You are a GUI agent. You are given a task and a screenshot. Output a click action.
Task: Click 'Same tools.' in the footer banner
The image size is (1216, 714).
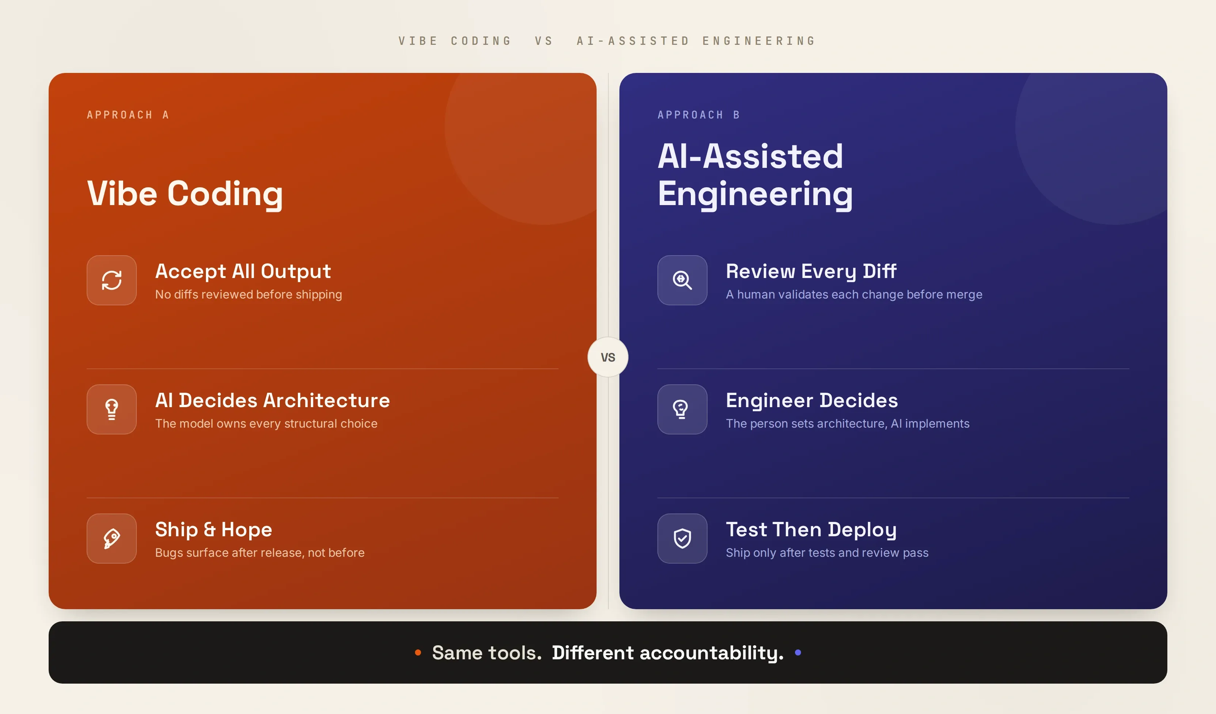point(487,653)
